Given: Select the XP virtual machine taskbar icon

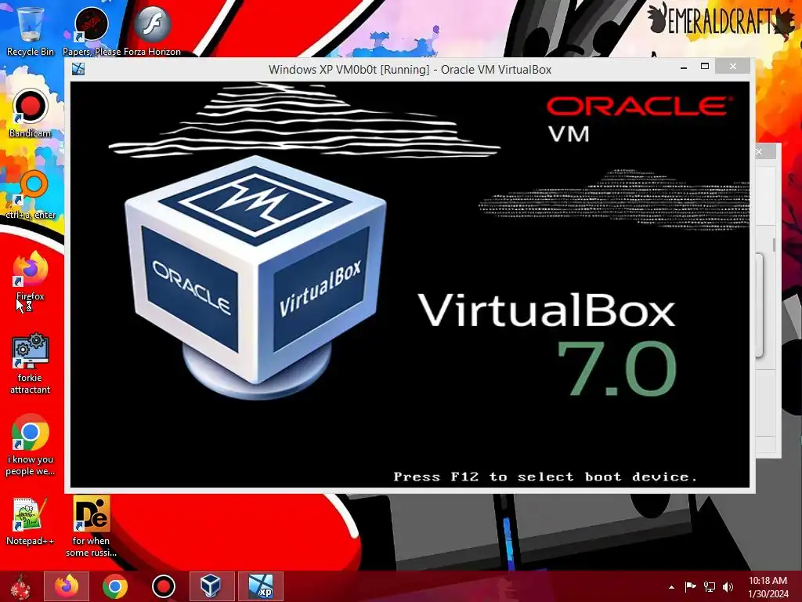Looking at the screenshot, I should [260, 586].
